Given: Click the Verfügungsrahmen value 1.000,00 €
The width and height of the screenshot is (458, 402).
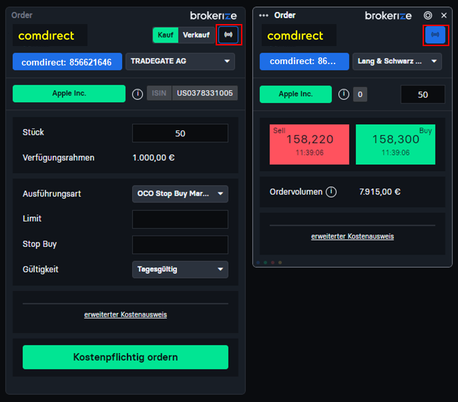Looking at the screenshot, I should [x=154, y=158].
